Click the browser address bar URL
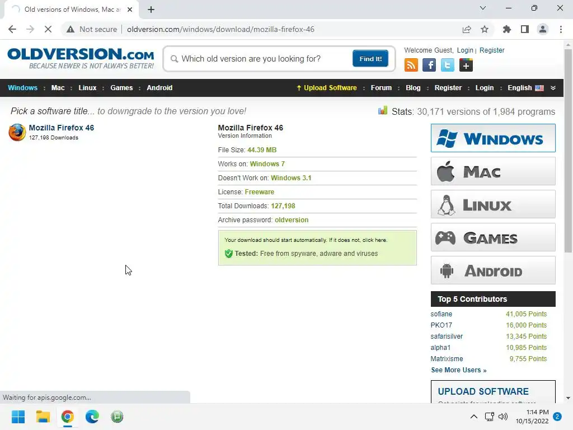Image resolution: width=573 pixels, height=430 pixels. click(220, 29)
